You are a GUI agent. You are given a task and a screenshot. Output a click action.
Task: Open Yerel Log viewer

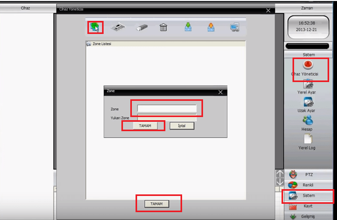click(x=308, y=141)
